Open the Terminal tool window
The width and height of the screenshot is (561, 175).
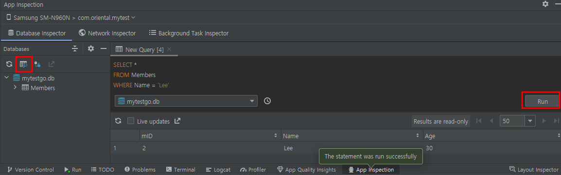click(181, 170)
